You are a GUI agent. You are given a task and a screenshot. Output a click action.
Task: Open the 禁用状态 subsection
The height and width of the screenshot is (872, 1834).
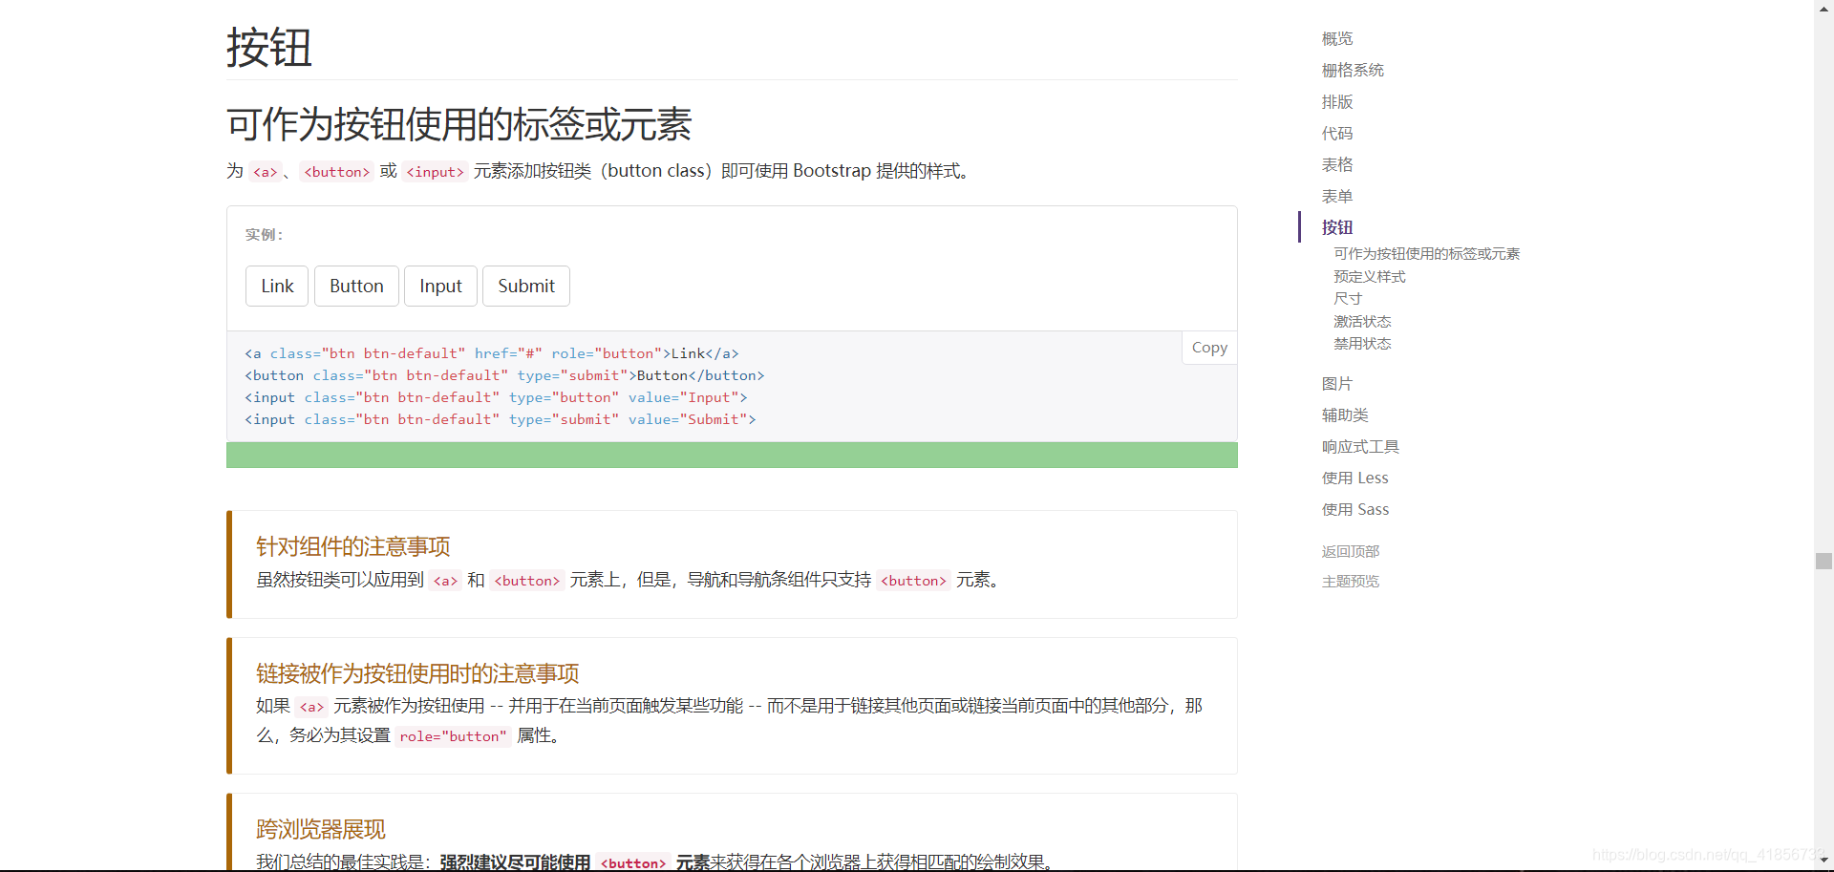click(x=1363, y=344)
